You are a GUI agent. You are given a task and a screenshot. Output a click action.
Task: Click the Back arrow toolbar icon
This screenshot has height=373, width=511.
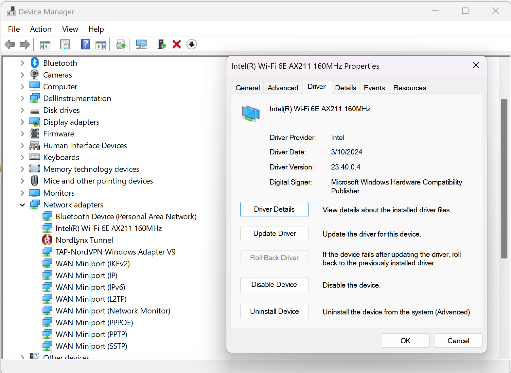[10, 44]
